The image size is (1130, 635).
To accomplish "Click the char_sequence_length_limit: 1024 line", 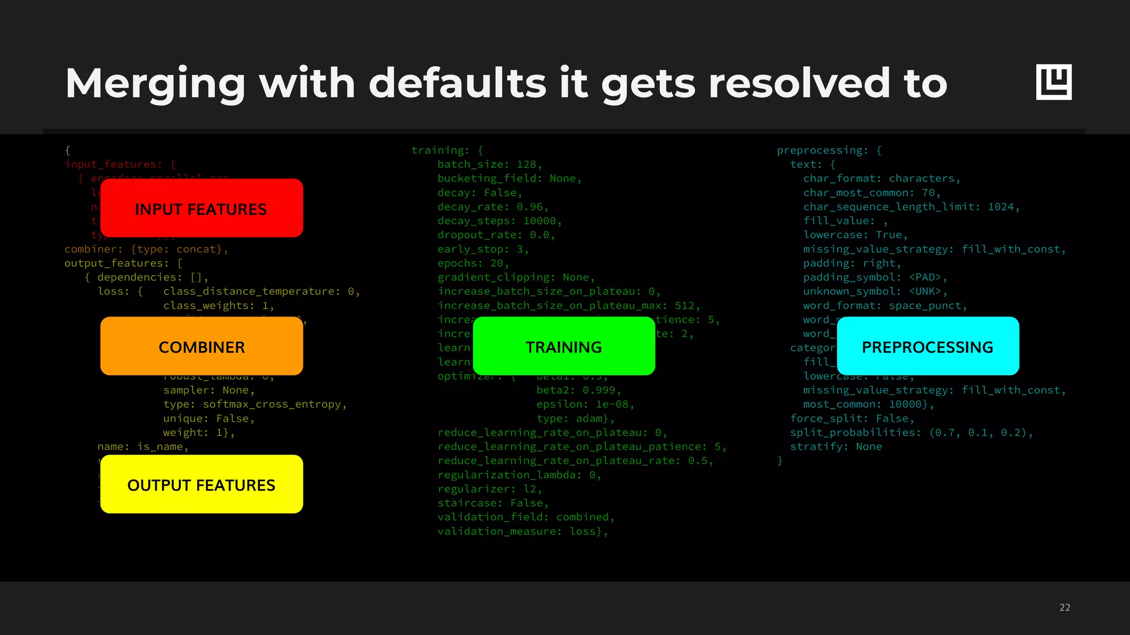I will [911, 207].
